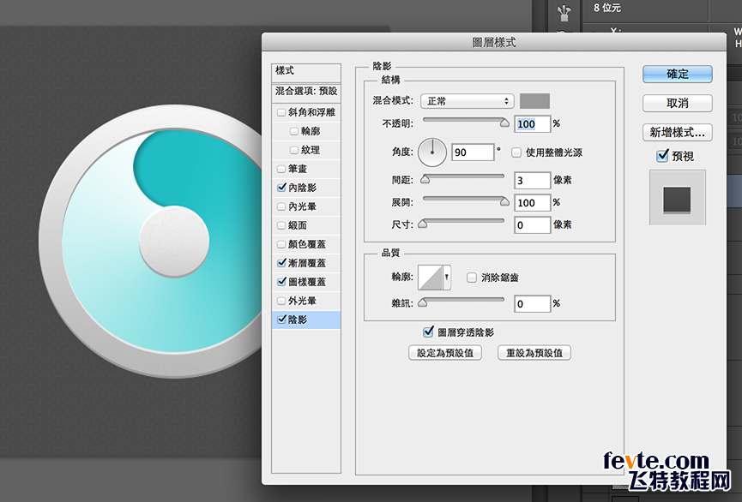Click the brush presets icon in the Photoshop panel behind the dialog
This screenshot has width=742, height=502.
click(564, 12)
